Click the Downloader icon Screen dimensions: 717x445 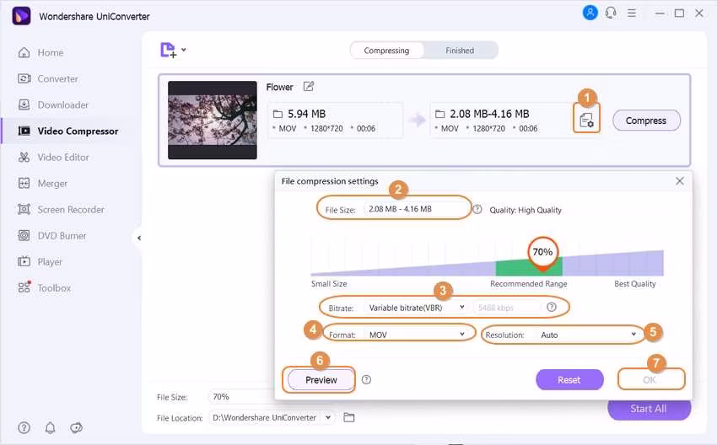point(24,105)
